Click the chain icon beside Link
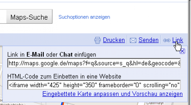 pyautogui.click(x=167, y=40)
